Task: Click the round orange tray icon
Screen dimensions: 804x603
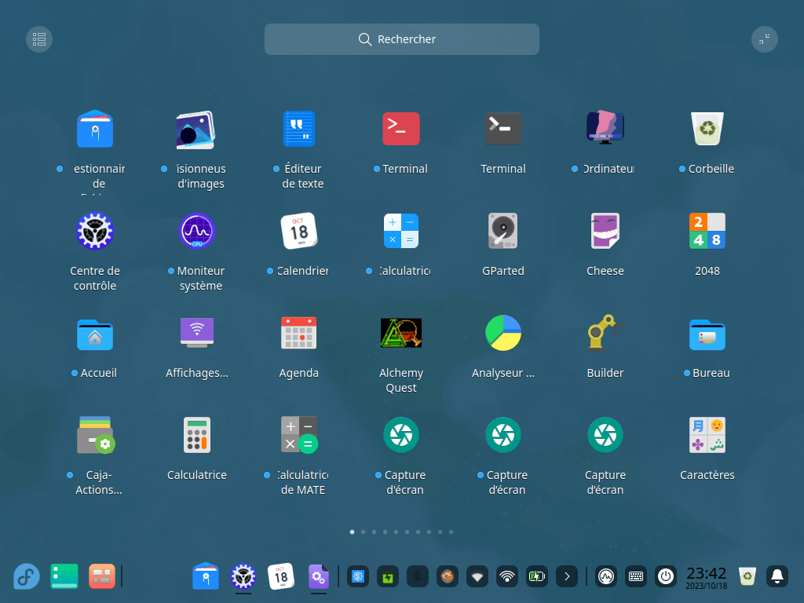Action: click(447, 577)
